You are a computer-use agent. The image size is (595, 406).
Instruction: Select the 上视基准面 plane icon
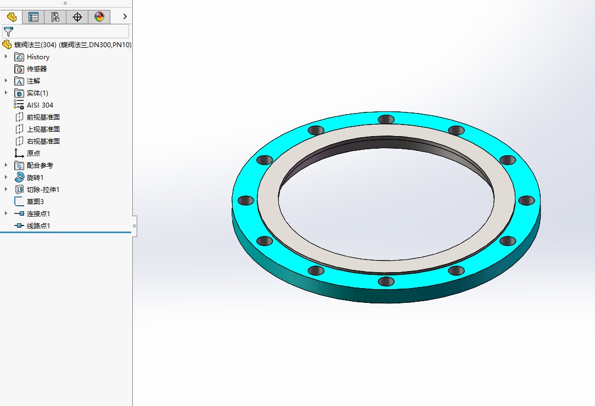coord(19,129)
